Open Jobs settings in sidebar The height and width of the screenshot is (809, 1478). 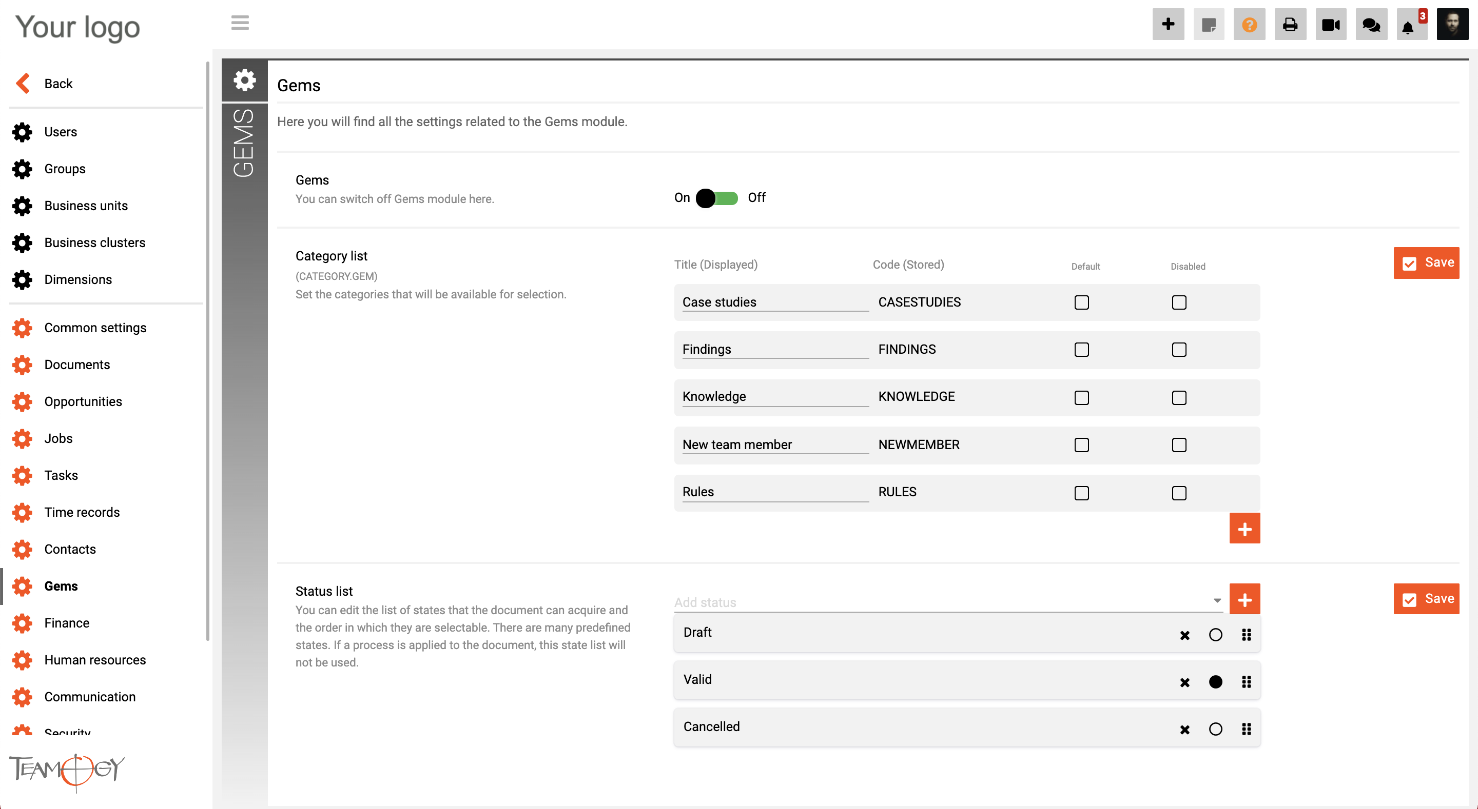click(59, 438)
